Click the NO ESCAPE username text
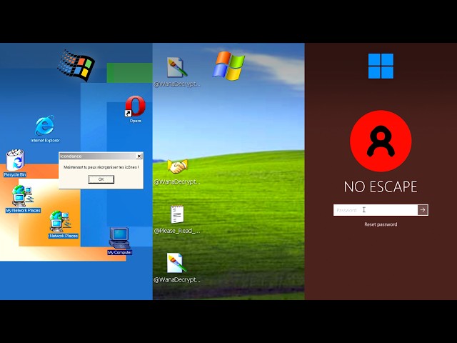457x343 pixels. 381,187
